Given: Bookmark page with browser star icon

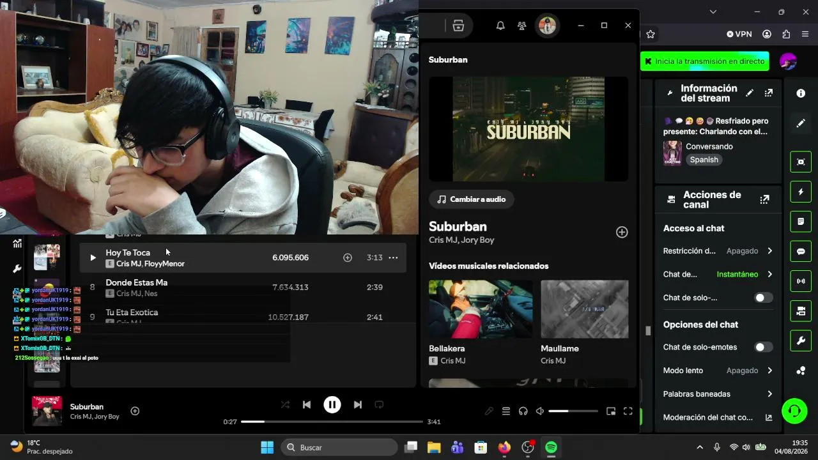Looking at the screenshot, I should click(651, 34).
